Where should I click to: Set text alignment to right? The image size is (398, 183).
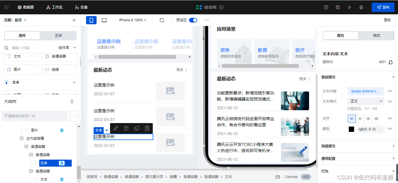click(x=368, y=119)
